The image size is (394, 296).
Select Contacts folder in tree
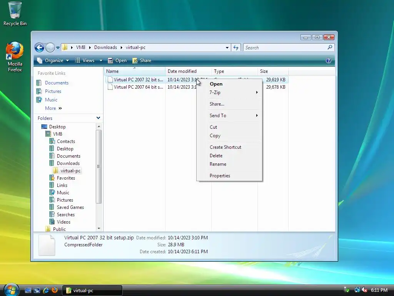[62, 141]
